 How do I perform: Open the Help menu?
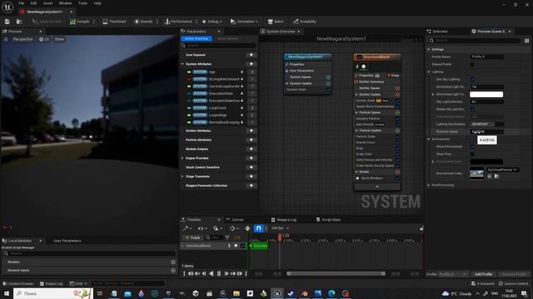click(97, 3)
